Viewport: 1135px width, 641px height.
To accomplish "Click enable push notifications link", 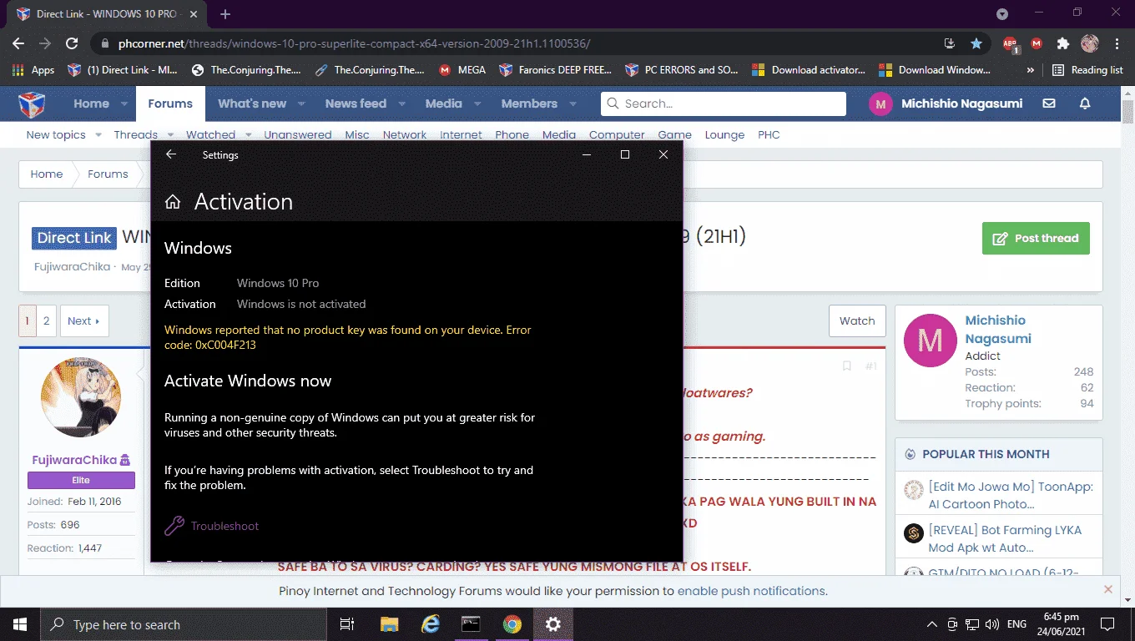I will click(x=751, y=591).
